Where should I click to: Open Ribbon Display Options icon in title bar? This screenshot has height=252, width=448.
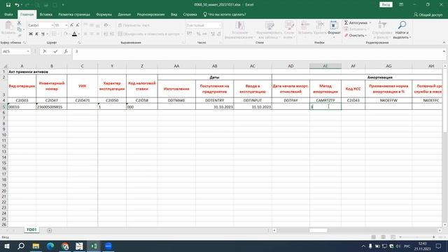(x=401, y=5)
